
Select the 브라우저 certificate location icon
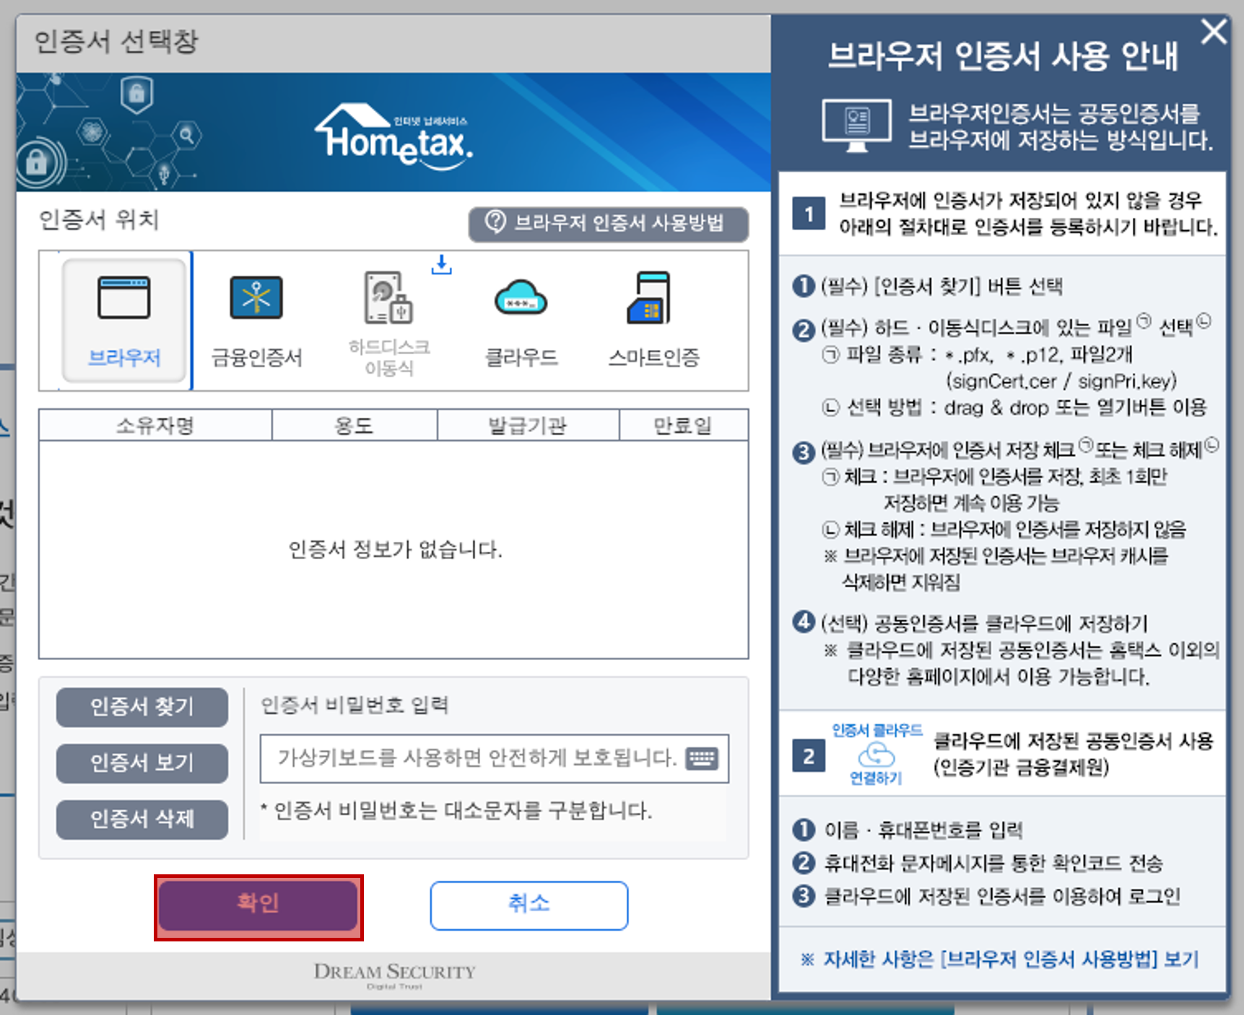(x=123, y=317)
